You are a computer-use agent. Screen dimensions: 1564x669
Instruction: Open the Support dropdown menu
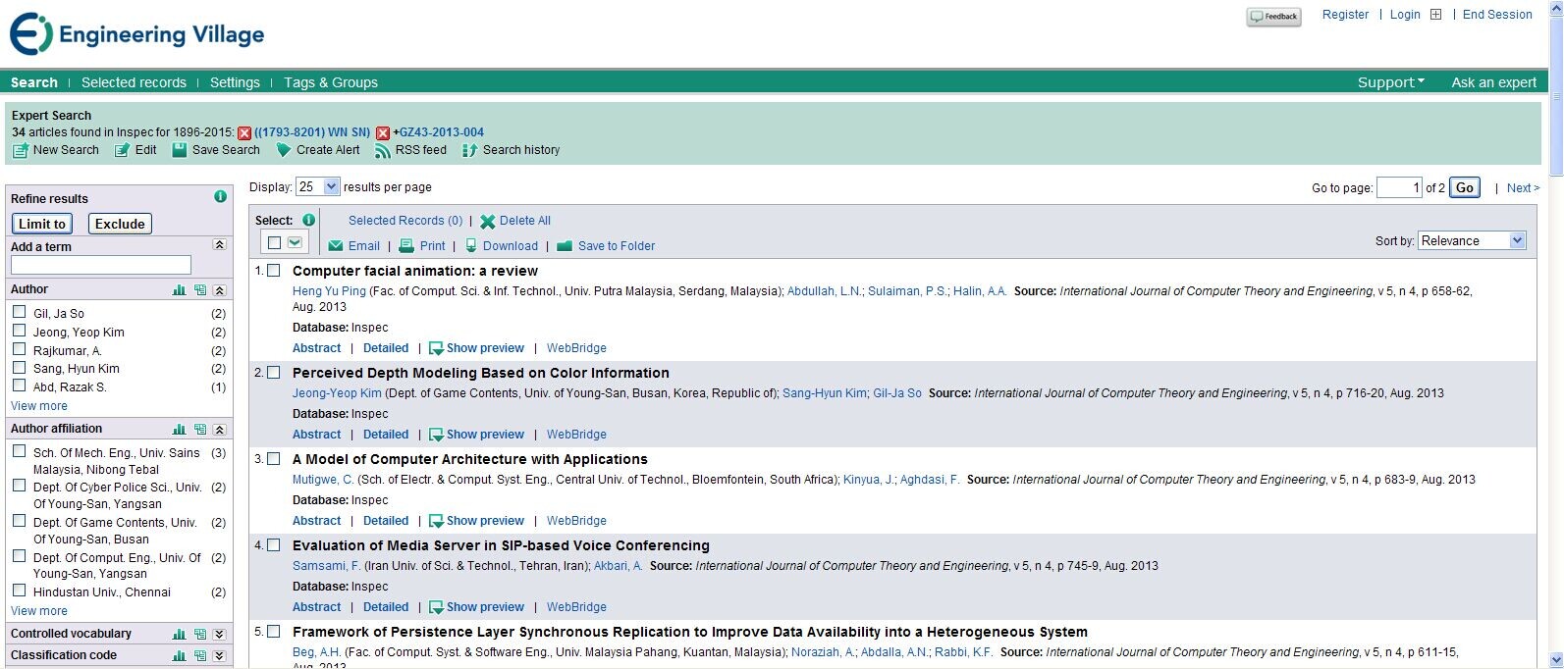[1390, 82]
